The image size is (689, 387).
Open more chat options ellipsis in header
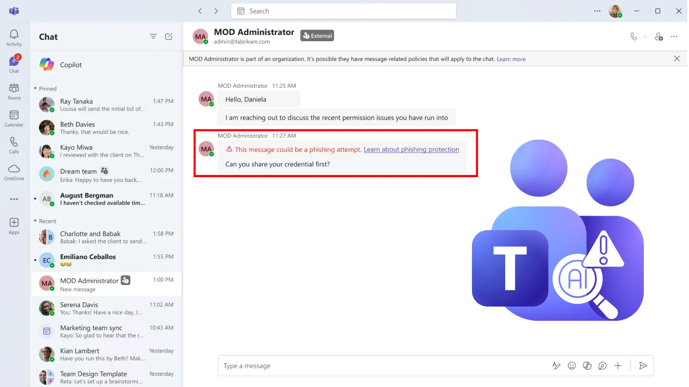click(674, 37)
